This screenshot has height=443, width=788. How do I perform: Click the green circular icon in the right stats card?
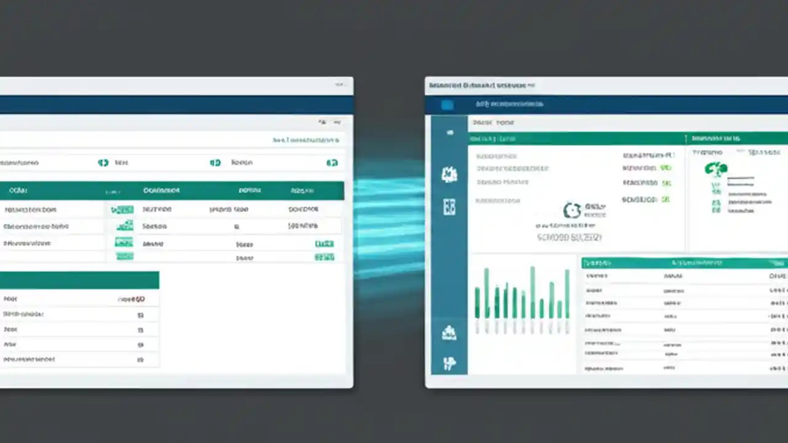pyautogui.click(x=716, y=169)
